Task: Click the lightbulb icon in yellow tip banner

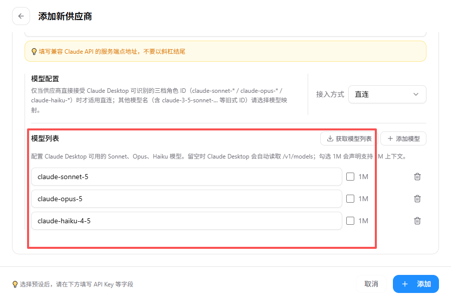Action: click(x=34, y=52)
